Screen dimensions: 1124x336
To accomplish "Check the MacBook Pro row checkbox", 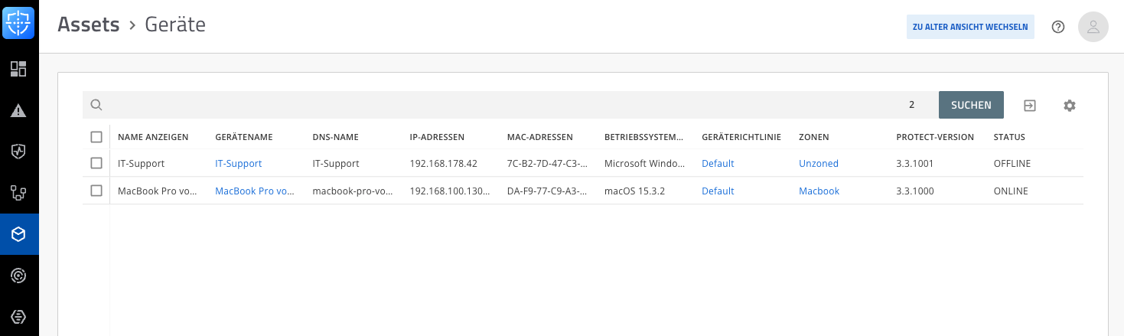I will coord(96,191).
